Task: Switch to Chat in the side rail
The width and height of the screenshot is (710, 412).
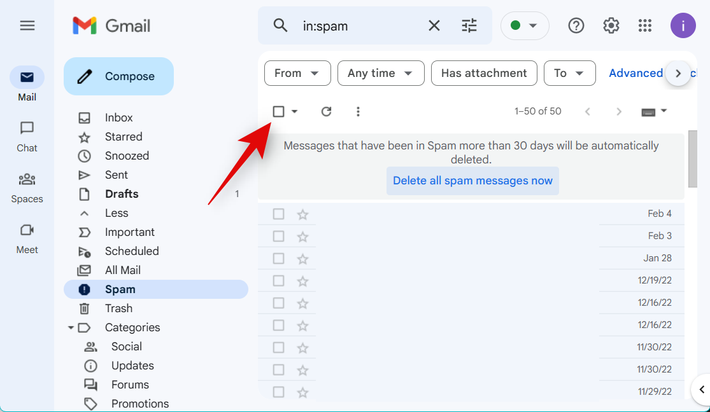Action: pos(27,137)
